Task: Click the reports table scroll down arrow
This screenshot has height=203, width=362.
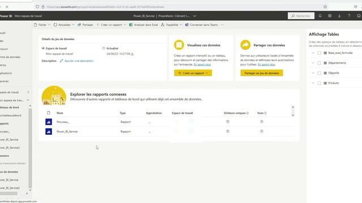Action: pyautogui.click(x=293, y=115)
